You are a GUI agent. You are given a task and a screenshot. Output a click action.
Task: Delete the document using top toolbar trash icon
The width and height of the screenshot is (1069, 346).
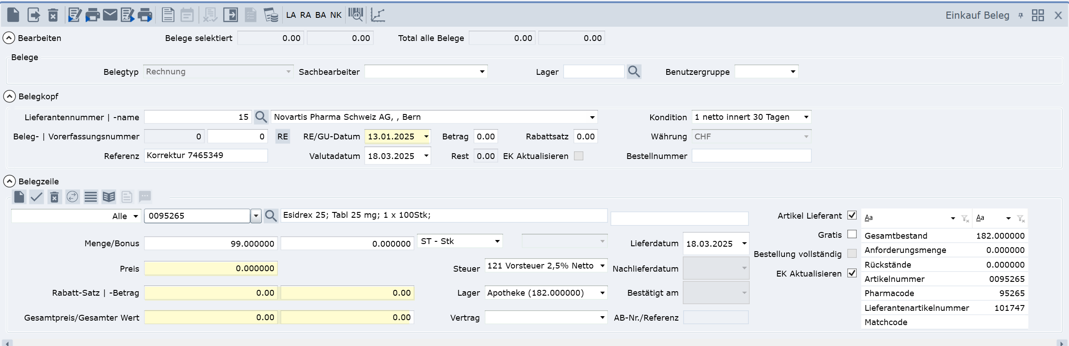pyautogui.click(x=53, y=15)
